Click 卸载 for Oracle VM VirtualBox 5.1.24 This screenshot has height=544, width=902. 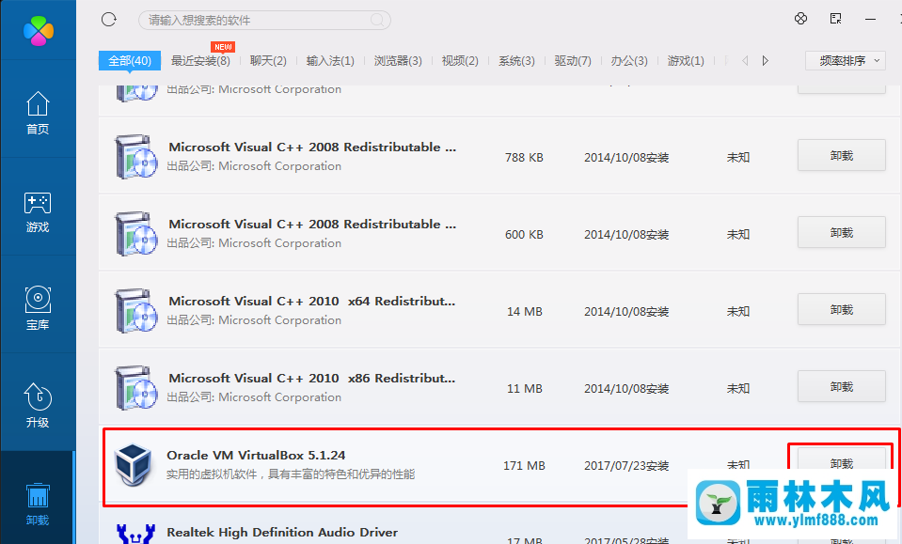(842, 459)
